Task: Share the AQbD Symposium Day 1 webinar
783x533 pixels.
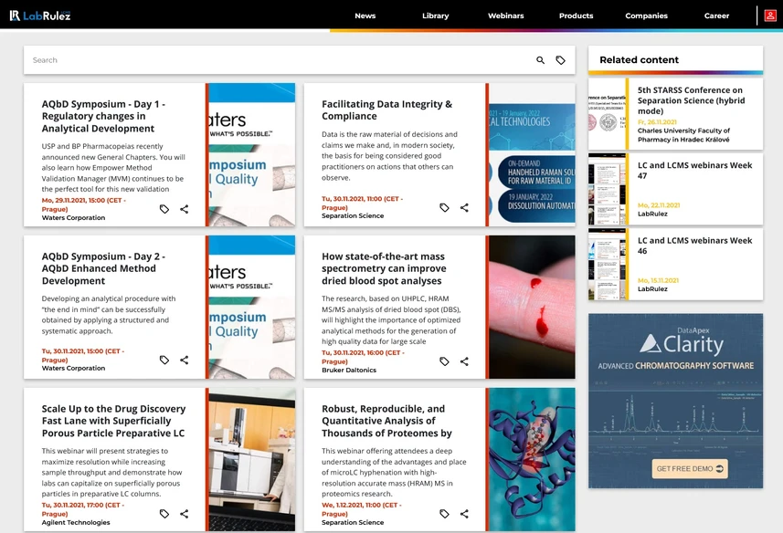Action: click(185, 209)
